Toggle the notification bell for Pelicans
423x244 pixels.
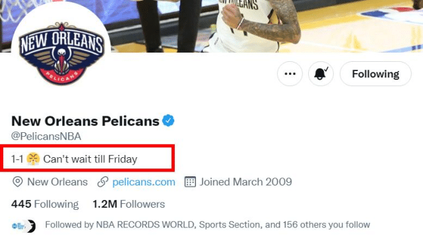tap(321, 74)
